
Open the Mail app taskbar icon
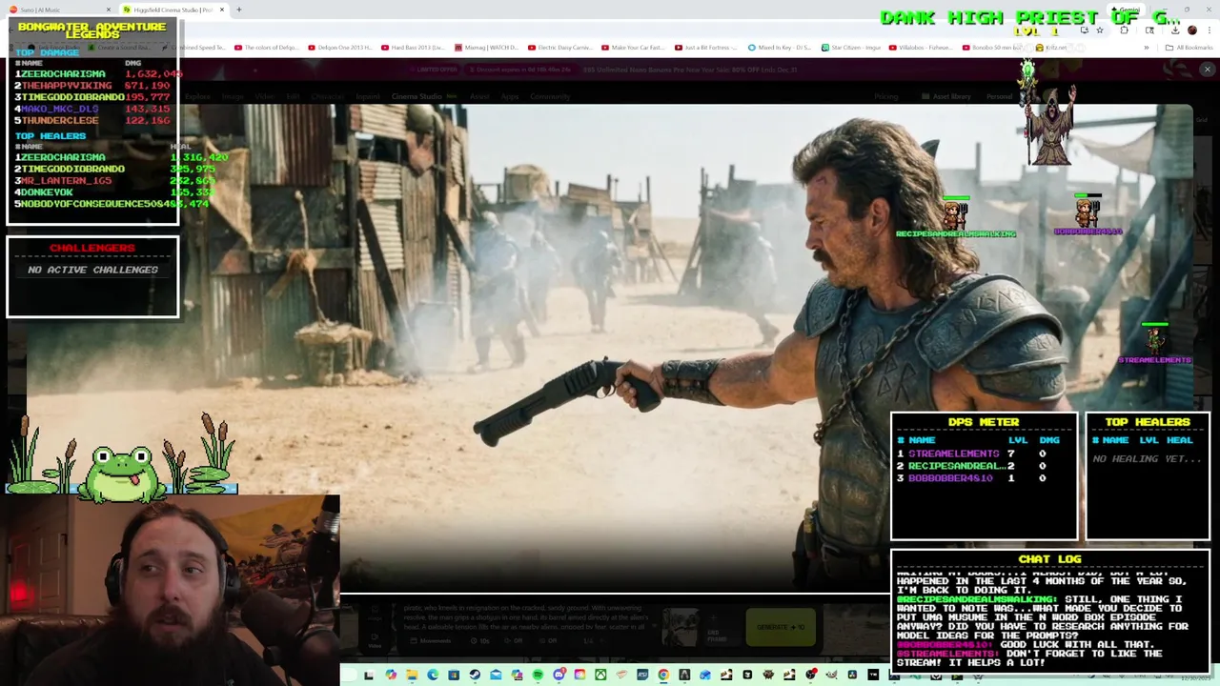496,675
